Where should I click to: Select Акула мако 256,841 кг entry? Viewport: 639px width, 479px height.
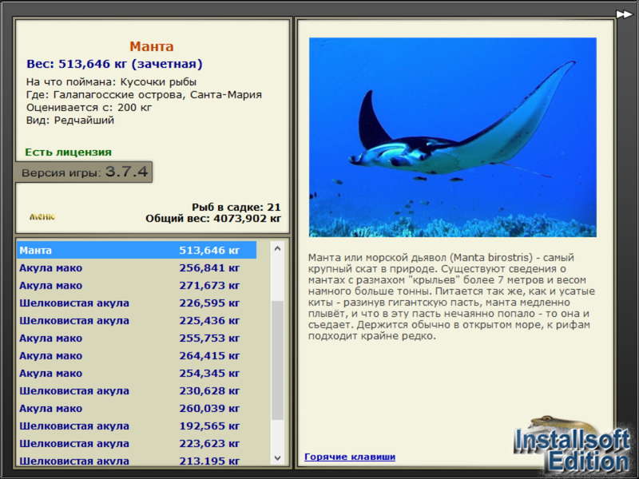[137, 267]
